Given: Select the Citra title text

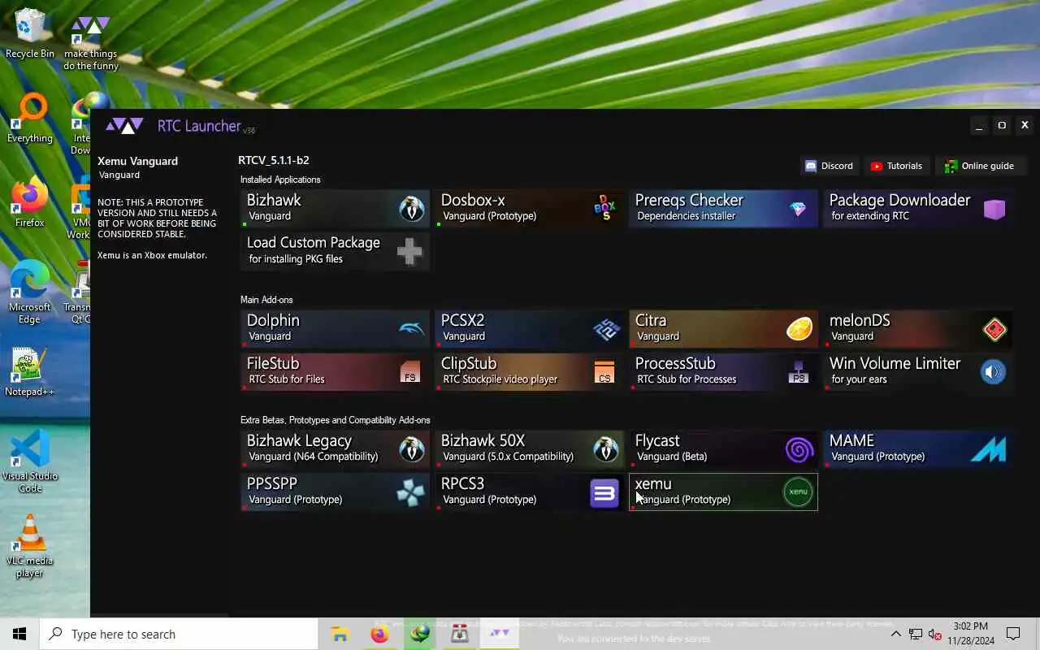Looking at the screenshot, I should (x=651, y=320).
